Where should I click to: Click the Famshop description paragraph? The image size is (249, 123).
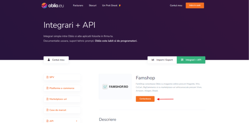pos(169,87)
